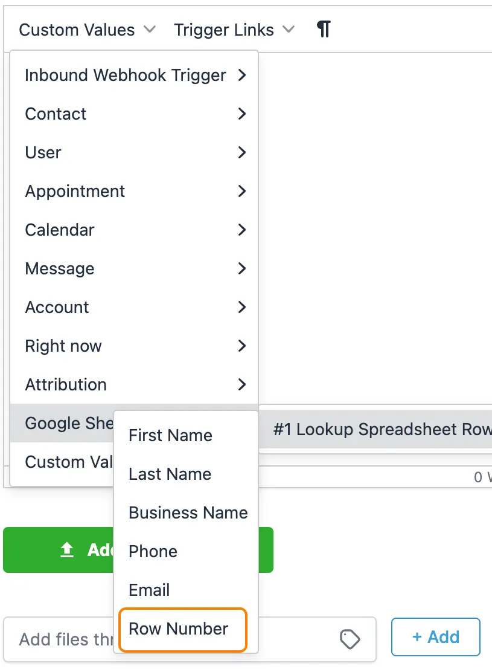Expand the User submenu arrow

(241, 152)
